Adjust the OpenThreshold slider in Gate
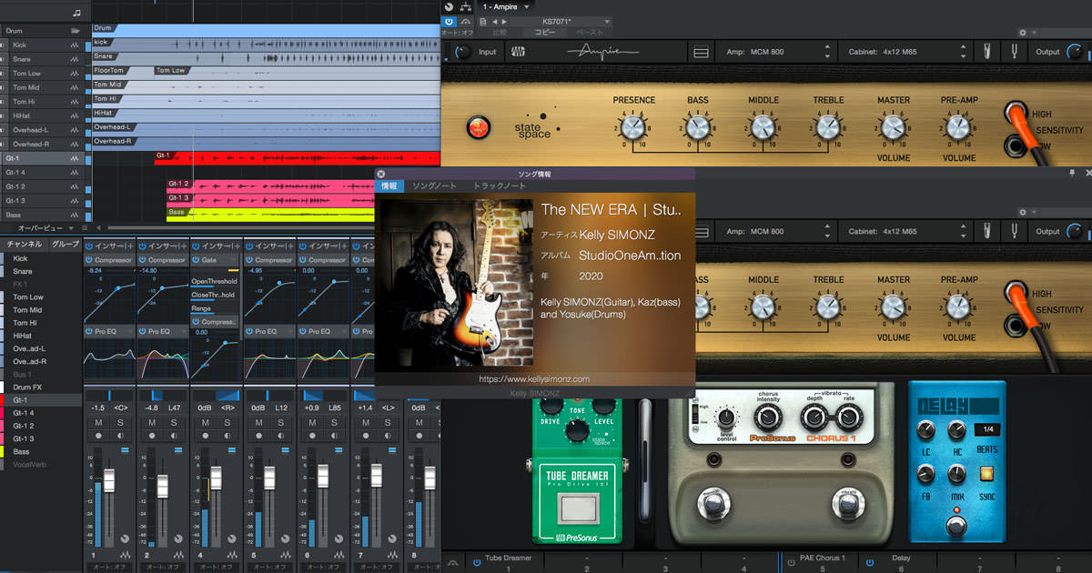Viewport: 1092px width, 573px height. (x=215, y=281)
